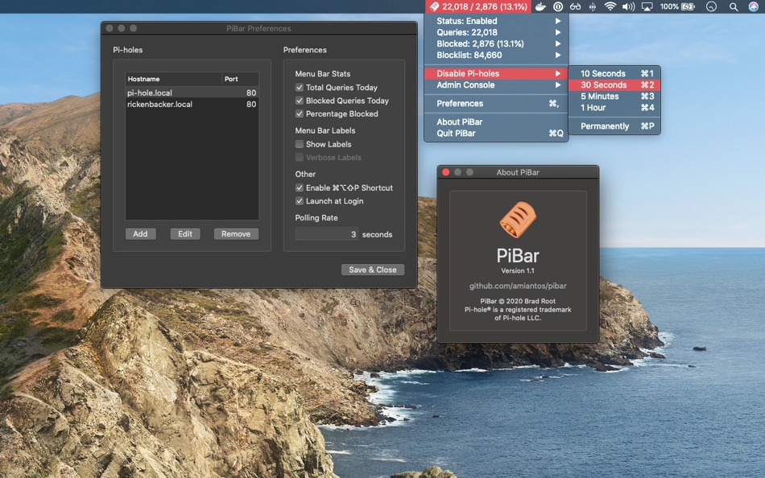Click the PiBar Preferences title bar
This screenshot has width=765, height=478.
coord(258,28)
